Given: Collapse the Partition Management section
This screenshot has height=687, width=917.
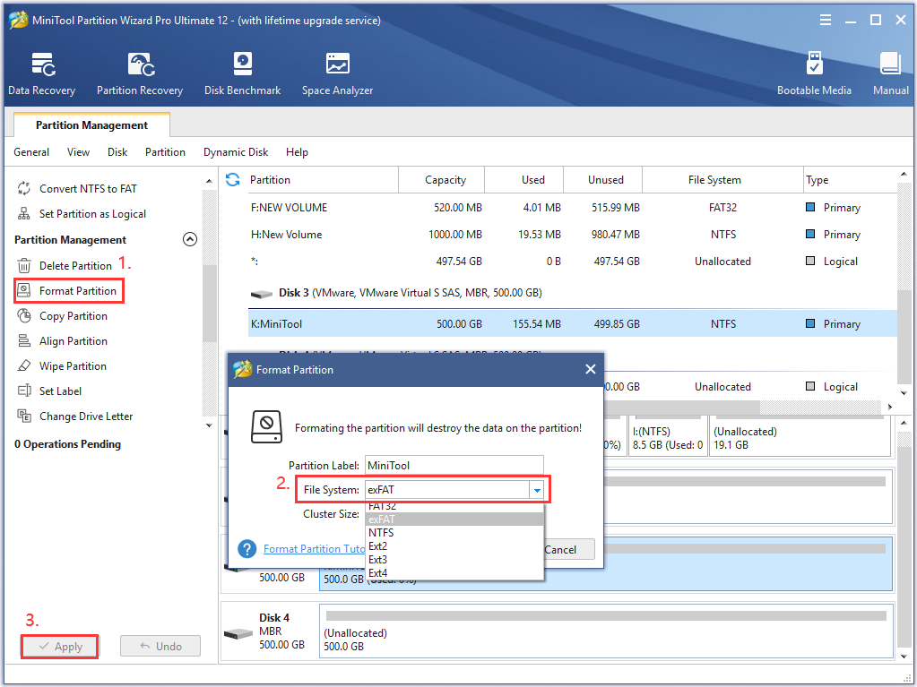Looking at the screenshot, I should point(190,239).
